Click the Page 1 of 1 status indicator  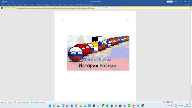tap(3, 102)
